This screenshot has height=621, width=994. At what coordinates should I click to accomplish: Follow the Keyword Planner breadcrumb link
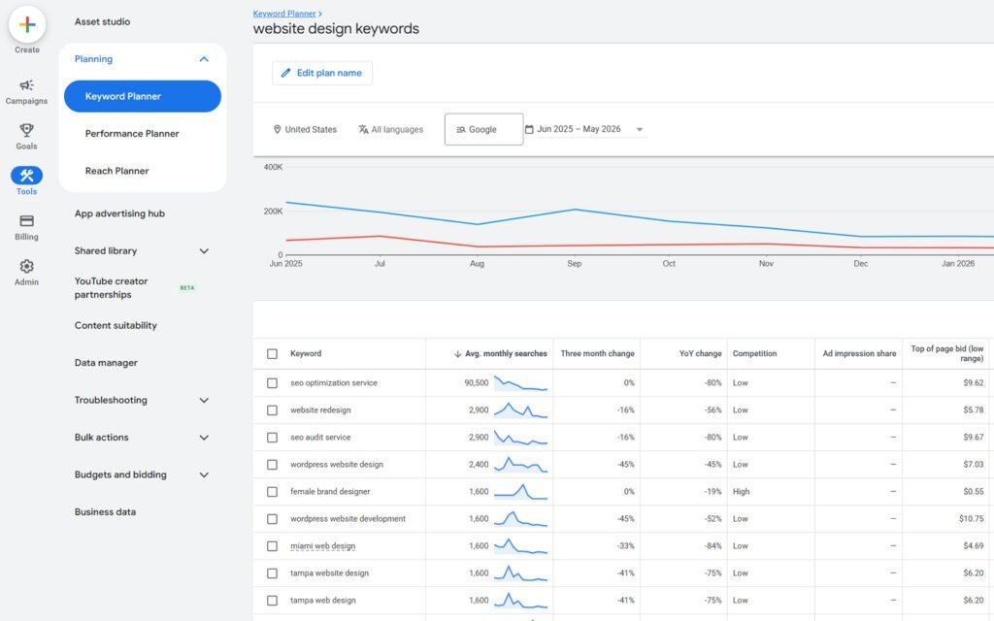tap(284, 14)
